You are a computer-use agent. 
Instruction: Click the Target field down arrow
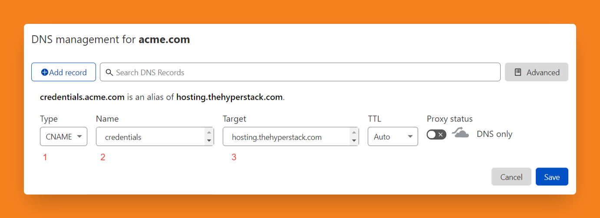click(x=354, y=140)
